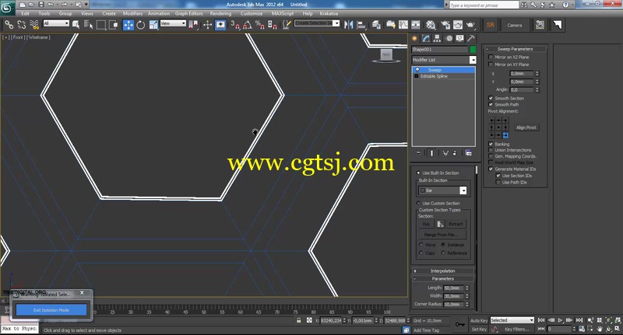Click the Mirror tool

pyautogui.click(x=348, y=25)
